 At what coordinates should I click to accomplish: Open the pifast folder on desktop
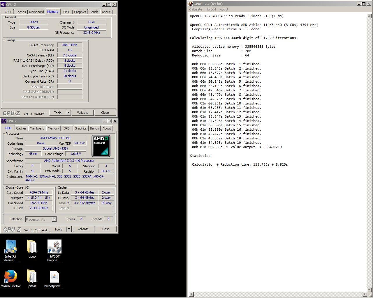click(32, 279)
